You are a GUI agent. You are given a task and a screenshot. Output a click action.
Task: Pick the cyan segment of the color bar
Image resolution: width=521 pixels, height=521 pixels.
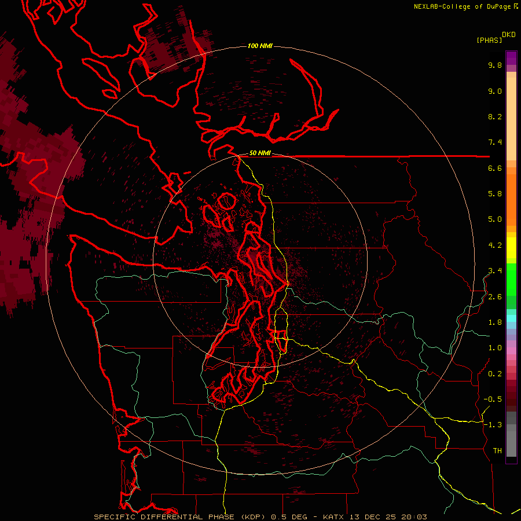pos(511,318)
